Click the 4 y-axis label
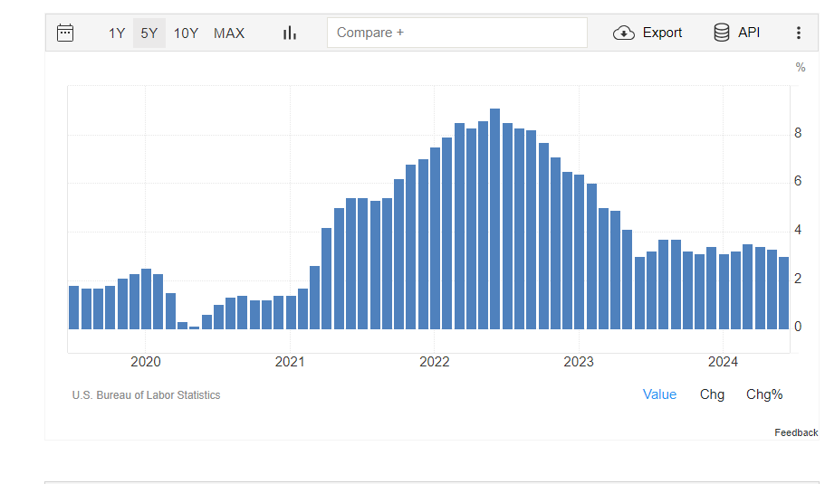Viewport: 825px width, 484px height. click(798, 230)
